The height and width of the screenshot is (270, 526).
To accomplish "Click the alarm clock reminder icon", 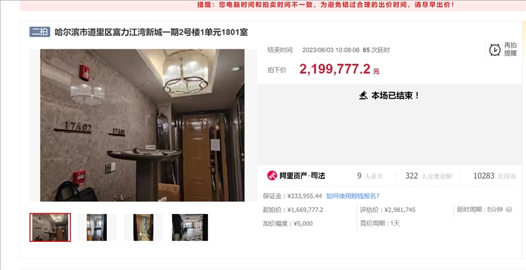I will click(x=495, y=49).
